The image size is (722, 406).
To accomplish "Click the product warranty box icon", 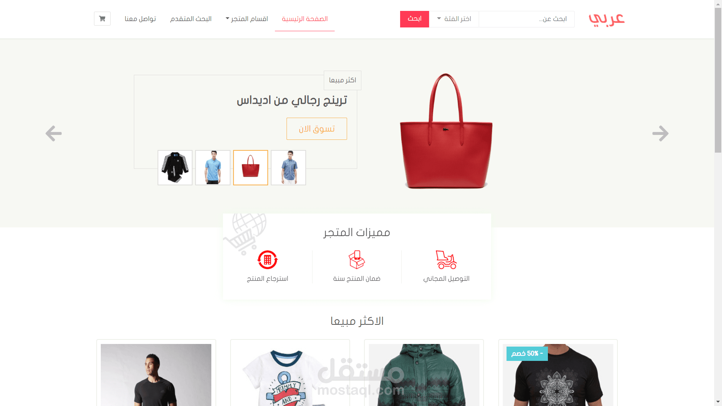I will (x=356, y=260).
